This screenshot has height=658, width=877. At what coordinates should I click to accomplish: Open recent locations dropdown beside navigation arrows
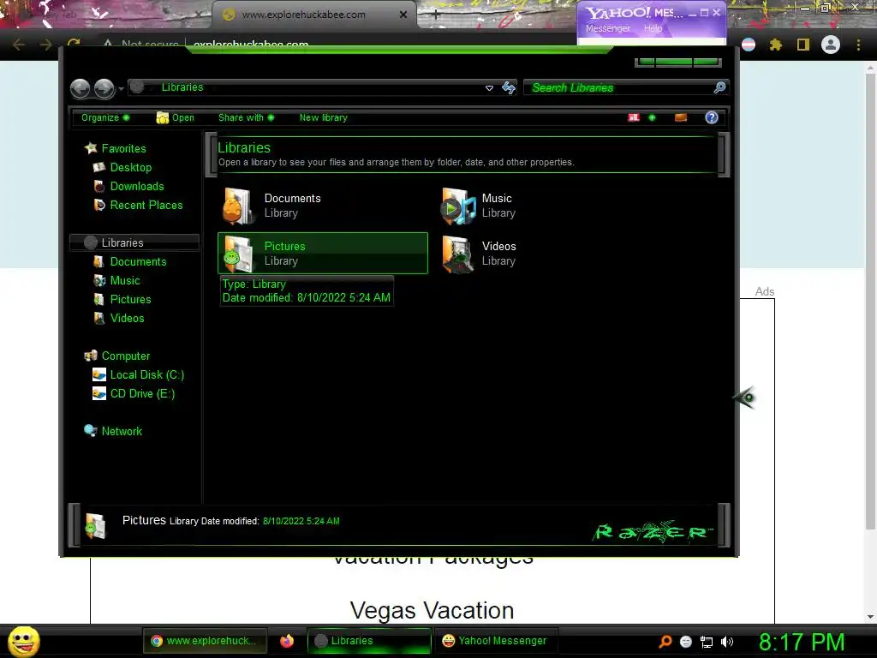coord(121,89)
